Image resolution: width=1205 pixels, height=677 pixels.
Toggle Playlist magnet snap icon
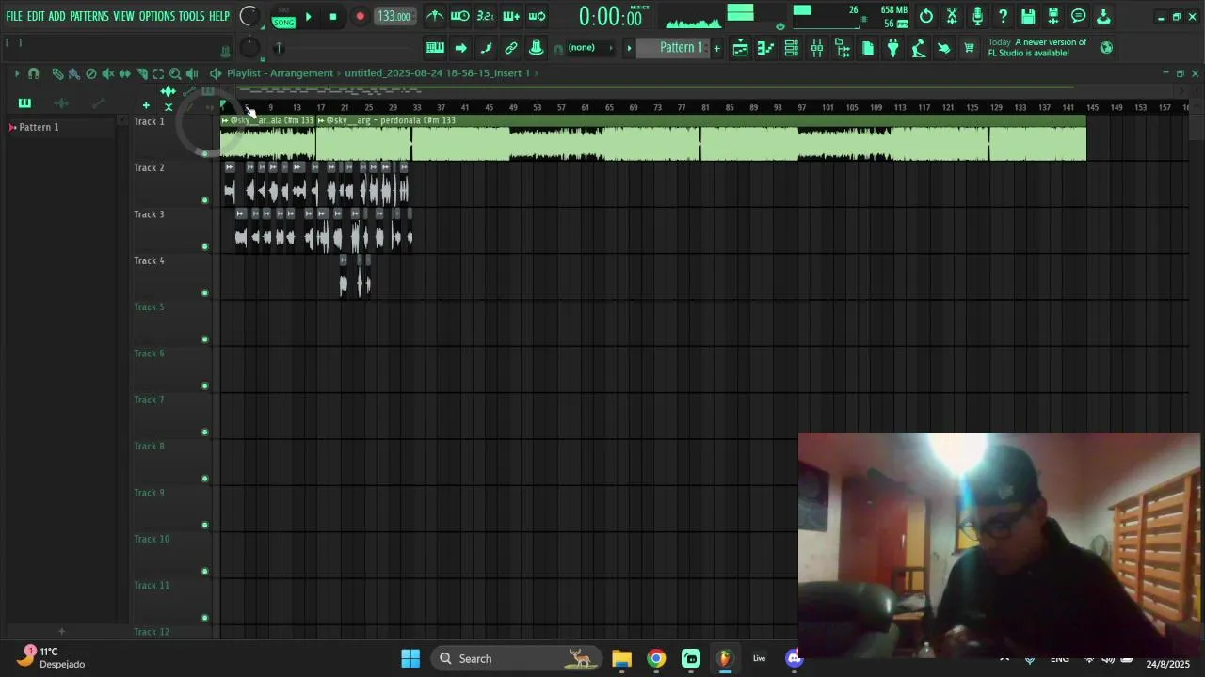(34, 73)
